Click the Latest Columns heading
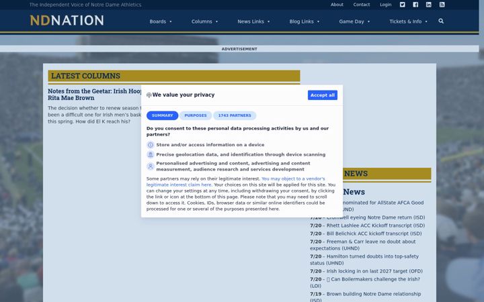The image size is (484, 302). point(86,76)
